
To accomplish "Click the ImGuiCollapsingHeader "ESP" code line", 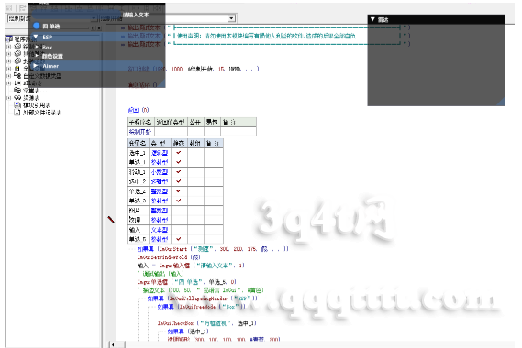I will coord(202,299).
